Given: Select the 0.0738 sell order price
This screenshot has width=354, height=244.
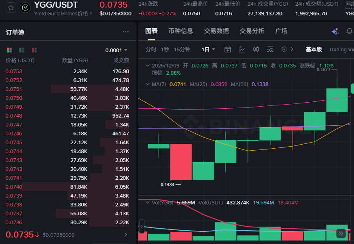Looking at the screenshot, I should point(14,204).
